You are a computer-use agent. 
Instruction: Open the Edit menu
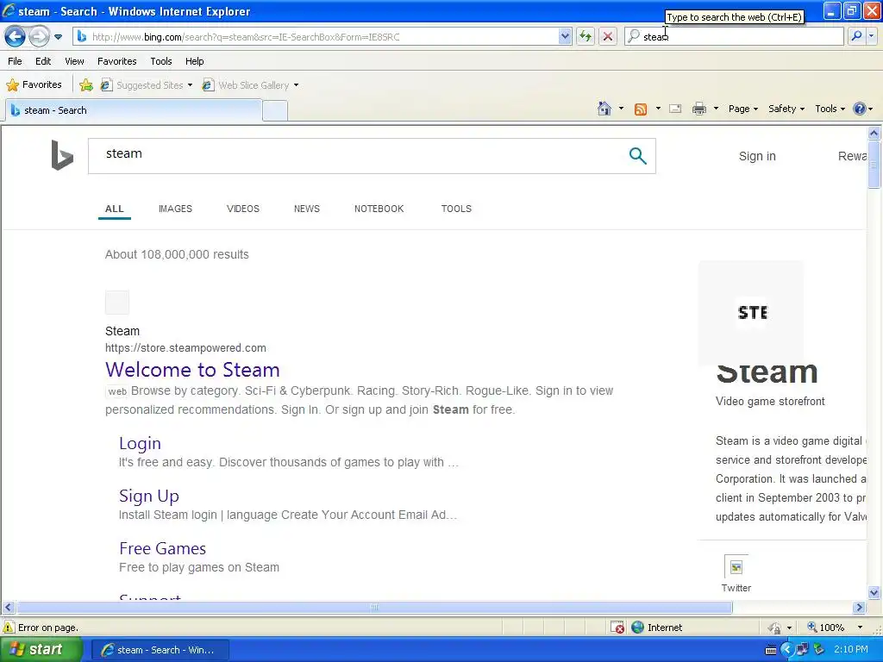43,61
